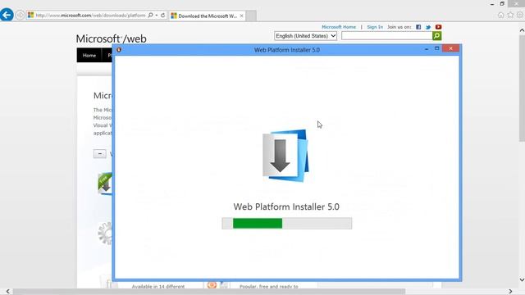
Task: Click the green search button
Action: pyautogui.click(x=436, y=36)
